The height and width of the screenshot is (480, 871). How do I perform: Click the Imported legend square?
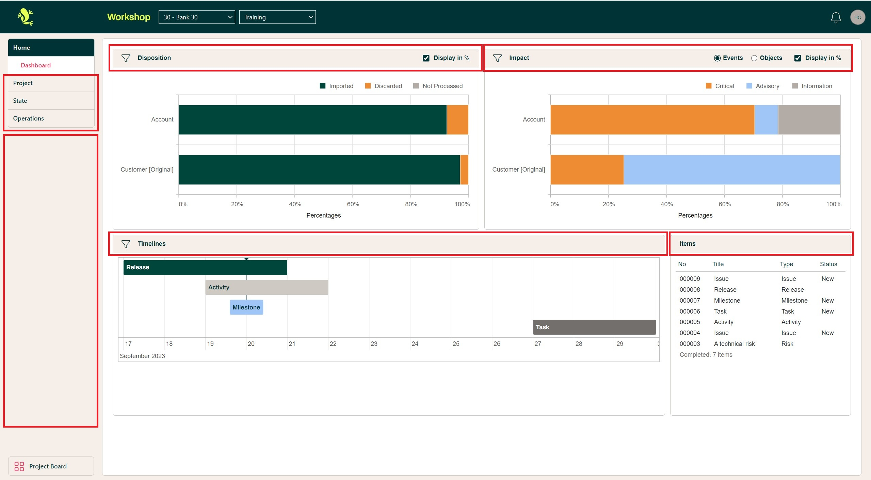coord(322,86)
